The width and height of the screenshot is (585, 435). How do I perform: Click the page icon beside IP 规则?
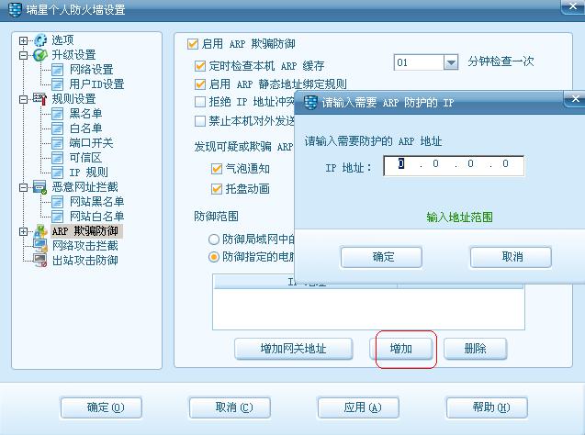click(57, 173)
